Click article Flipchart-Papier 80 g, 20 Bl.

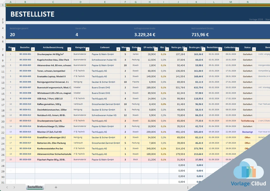pyautogui.click(x=51, y=160)
